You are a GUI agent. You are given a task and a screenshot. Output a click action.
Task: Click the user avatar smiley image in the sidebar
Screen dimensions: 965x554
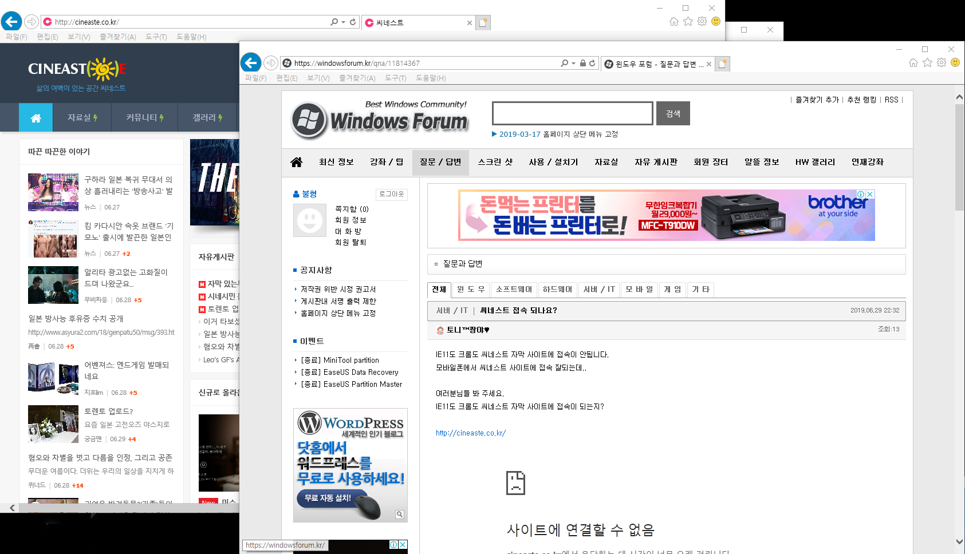tap(310, 220)
